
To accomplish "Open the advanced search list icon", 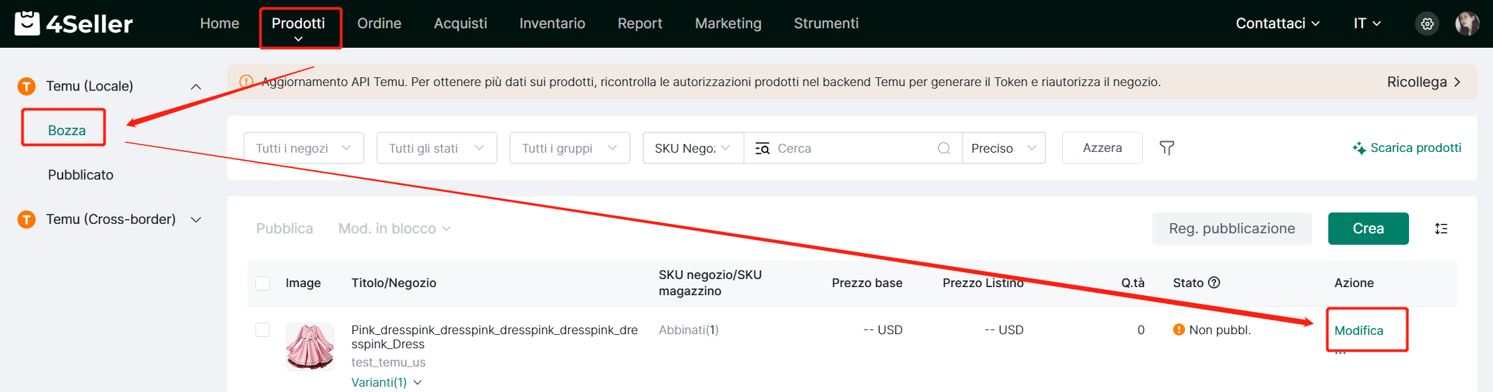I will (x=762, y=149).
